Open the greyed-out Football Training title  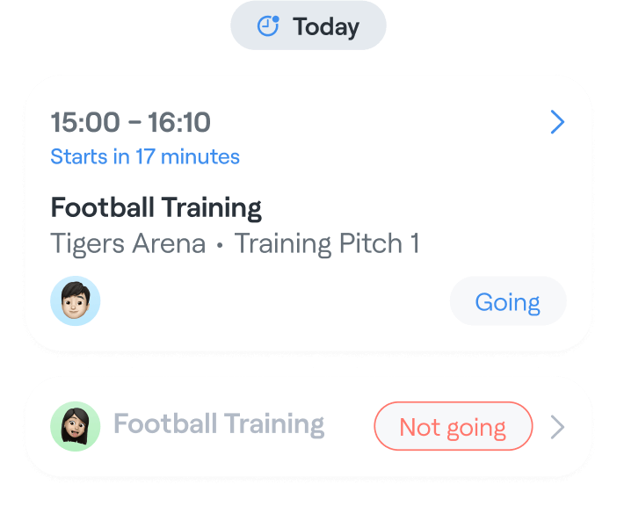tap(219, 424)
